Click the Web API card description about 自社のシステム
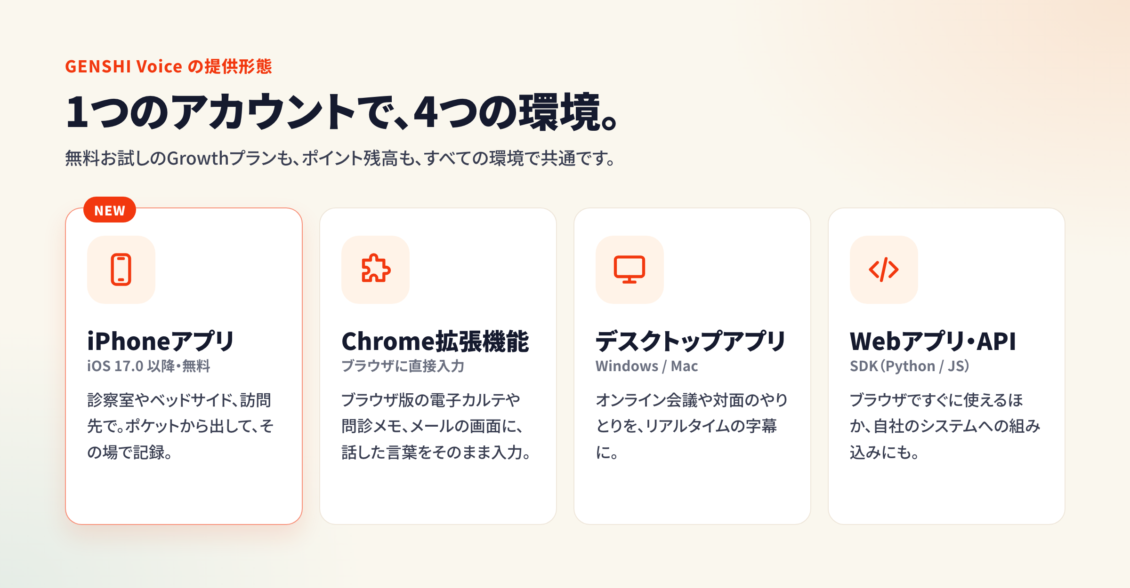 point(945,426)
